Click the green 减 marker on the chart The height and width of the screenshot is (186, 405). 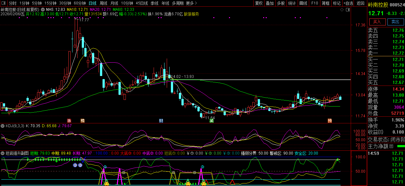tap(211, 121)
